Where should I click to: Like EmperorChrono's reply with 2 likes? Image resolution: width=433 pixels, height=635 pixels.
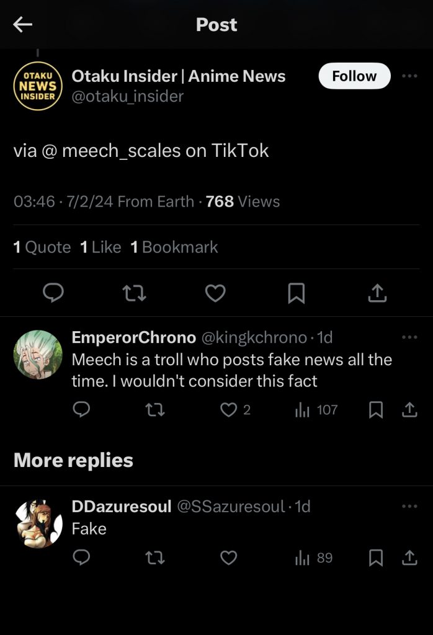[230, 409]
